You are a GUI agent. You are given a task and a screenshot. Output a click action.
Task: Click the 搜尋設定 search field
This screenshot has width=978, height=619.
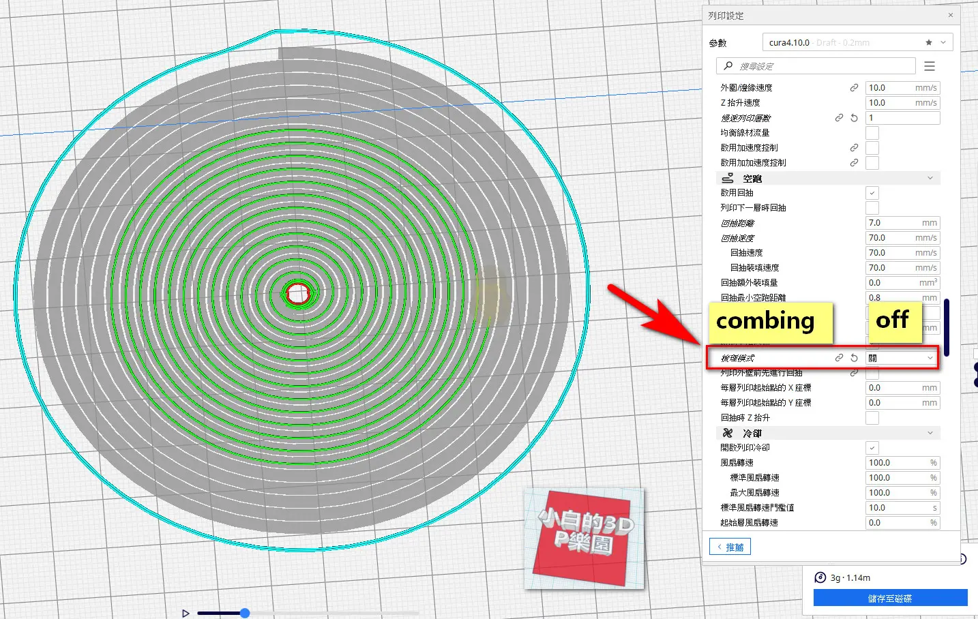point(816,66)
